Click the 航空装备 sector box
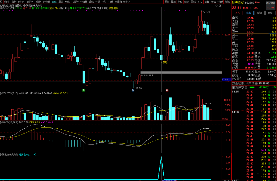 pos(271,3)
